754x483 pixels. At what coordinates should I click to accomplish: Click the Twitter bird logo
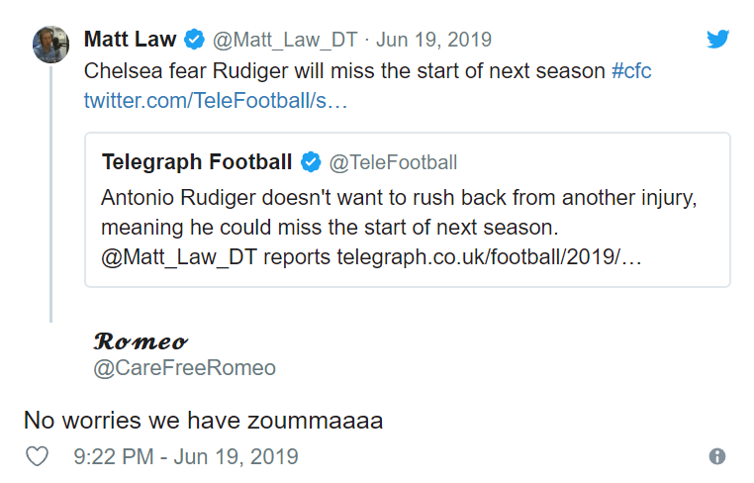(x=717, y=39)
